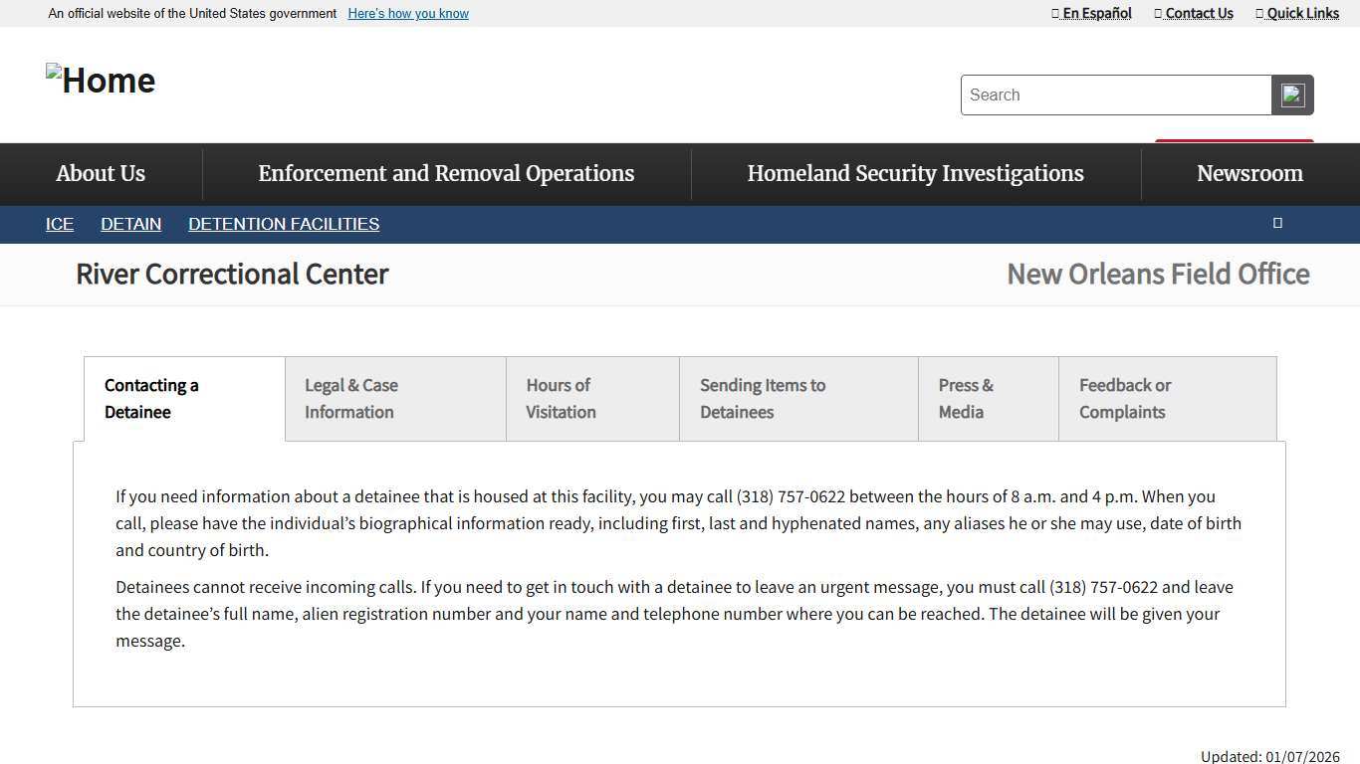The height and width of the screenshot is (764, 1360).
Task: Follow the DETENTION FACILITIES breadcrumb link
Action: pyautogui.click(x=283, y=223)
